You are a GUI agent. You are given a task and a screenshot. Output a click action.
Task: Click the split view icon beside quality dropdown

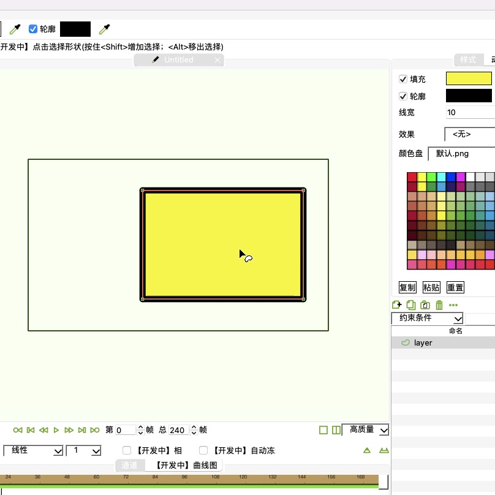pos(336,430)
